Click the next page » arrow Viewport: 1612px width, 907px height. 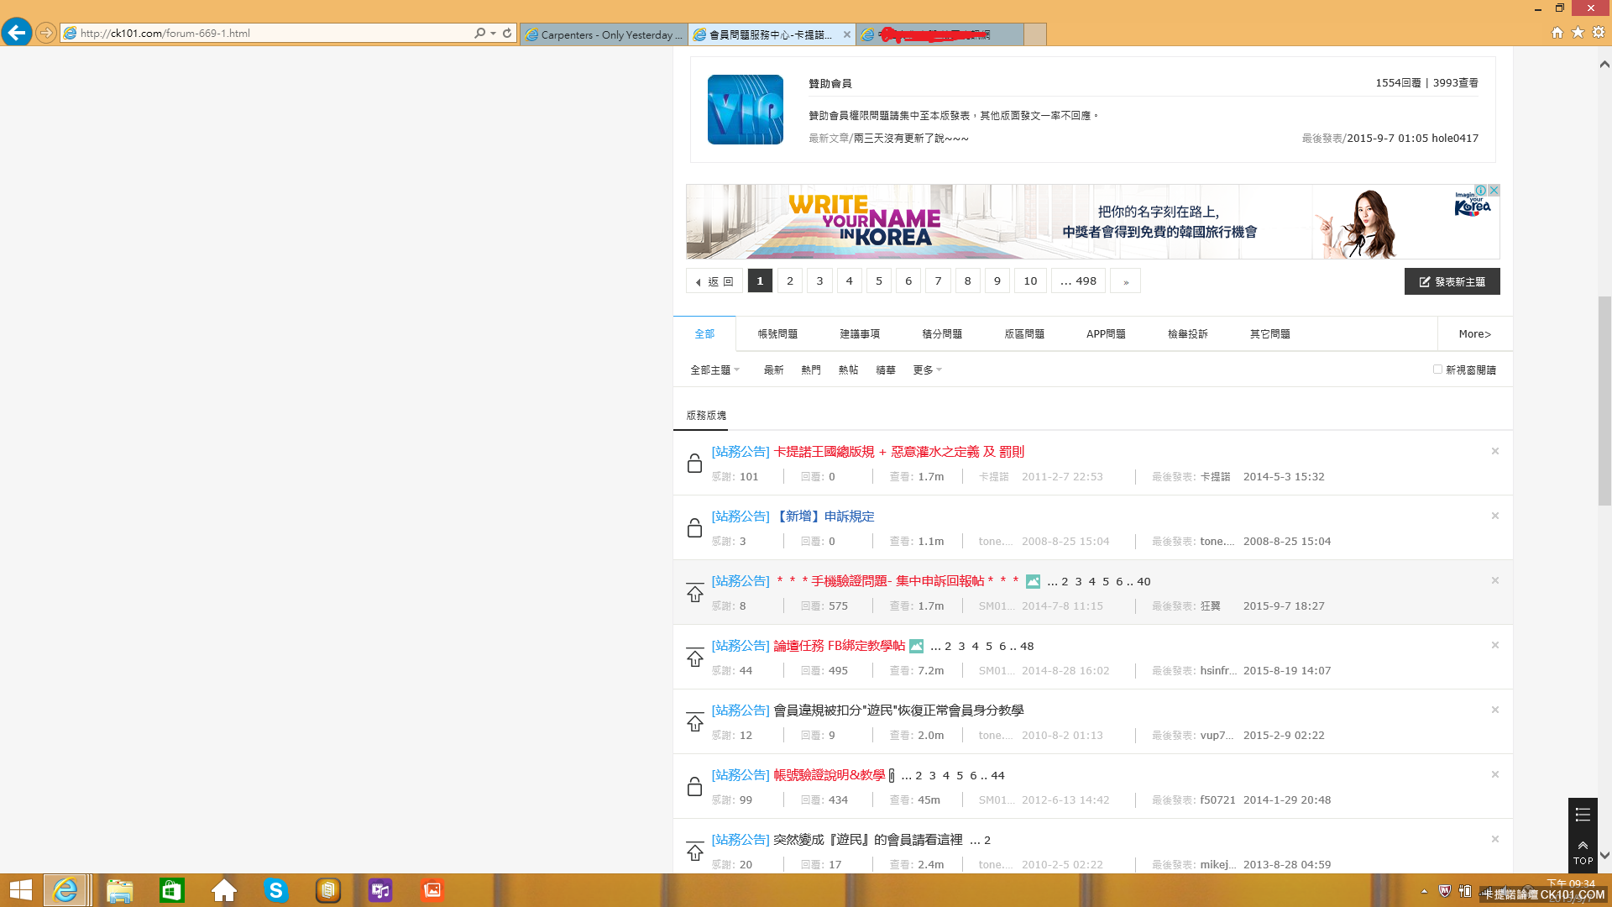pos(1126,281)
